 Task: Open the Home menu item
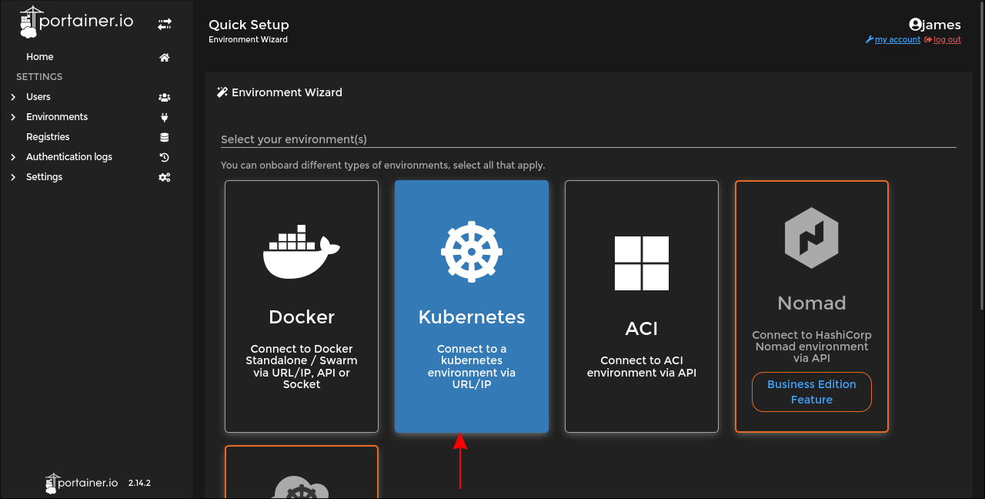[40, 57]
